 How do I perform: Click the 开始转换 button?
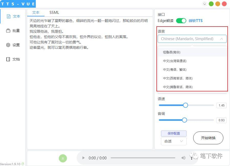coord(208,138)
